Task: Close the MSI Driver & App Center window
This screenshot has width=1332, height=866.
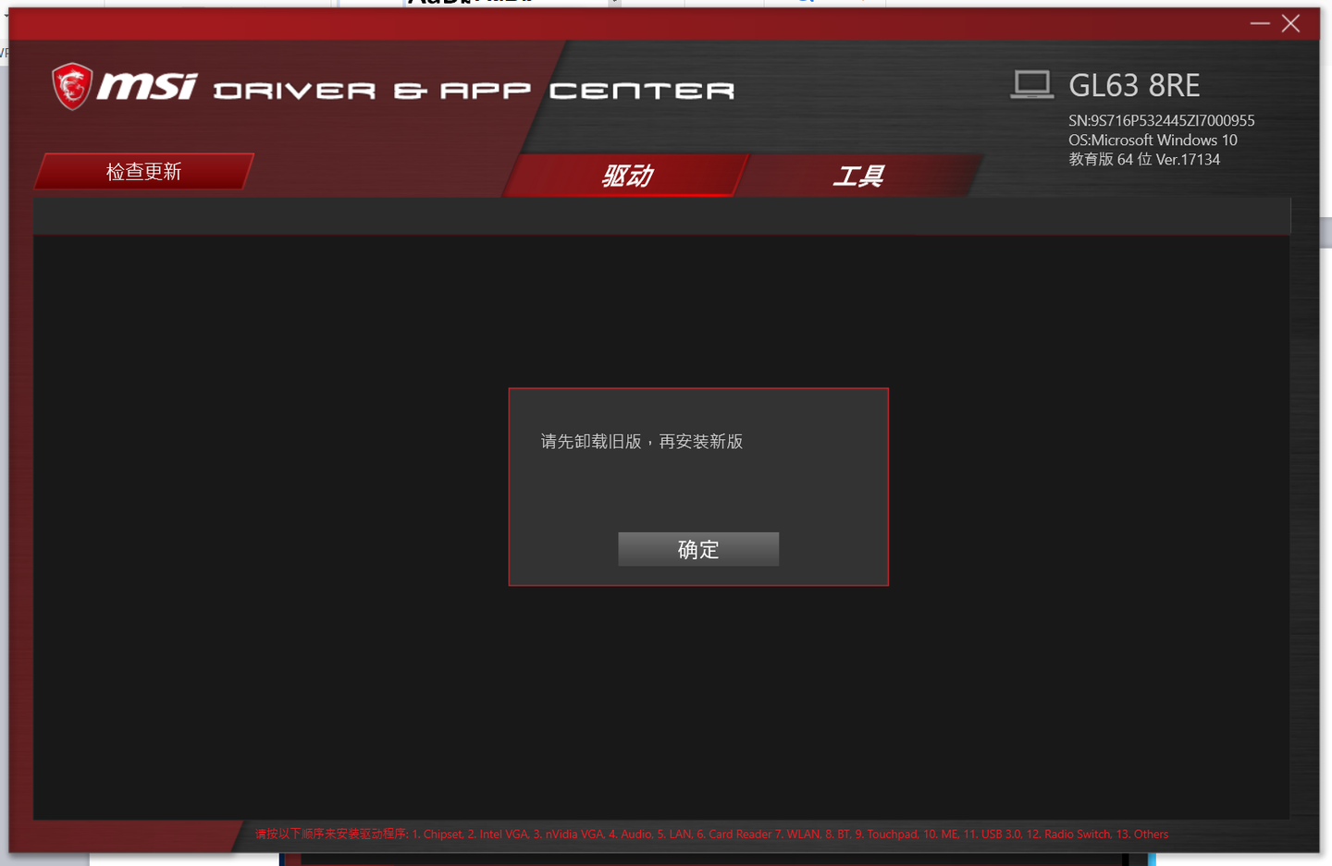Action: tap(1291, 23)
